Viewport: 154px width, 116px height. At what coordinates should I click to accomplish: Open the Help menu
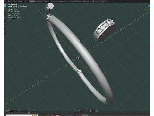(x=25, y=1)
